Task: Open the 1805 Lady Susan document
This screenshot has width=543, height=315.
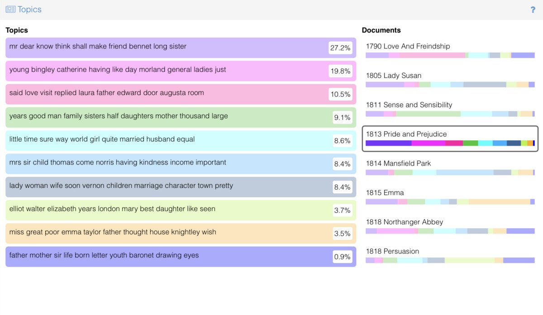Action: pyautogui.click(x=393, y=76)
